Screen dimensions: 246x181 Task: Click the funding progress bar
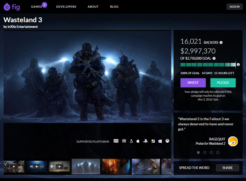tap(208, 65)
